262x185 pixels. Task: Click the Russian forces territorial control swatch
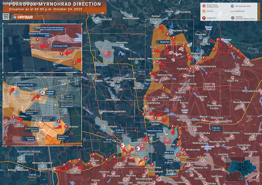coord(204,5)
